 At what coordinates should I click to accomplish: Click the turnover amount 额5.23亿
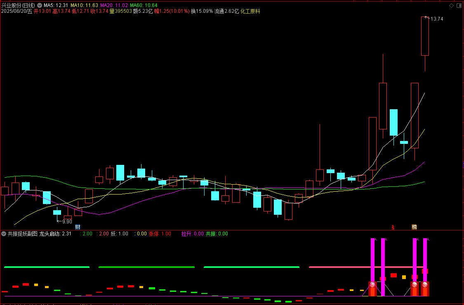point(143,11)
